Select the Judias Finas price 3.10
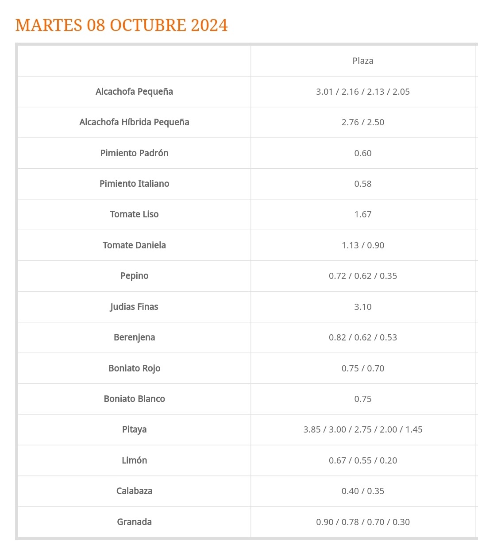 [x=363, y=307]
